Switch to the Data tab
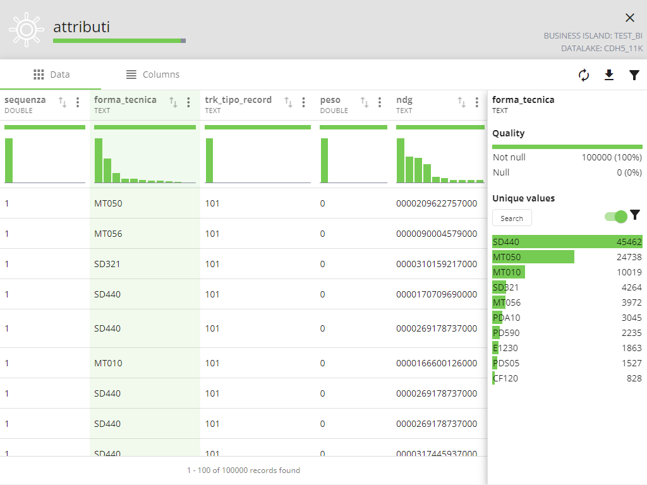Image resolution: width=647 pixels, height=485 pixels. point(51,75)
